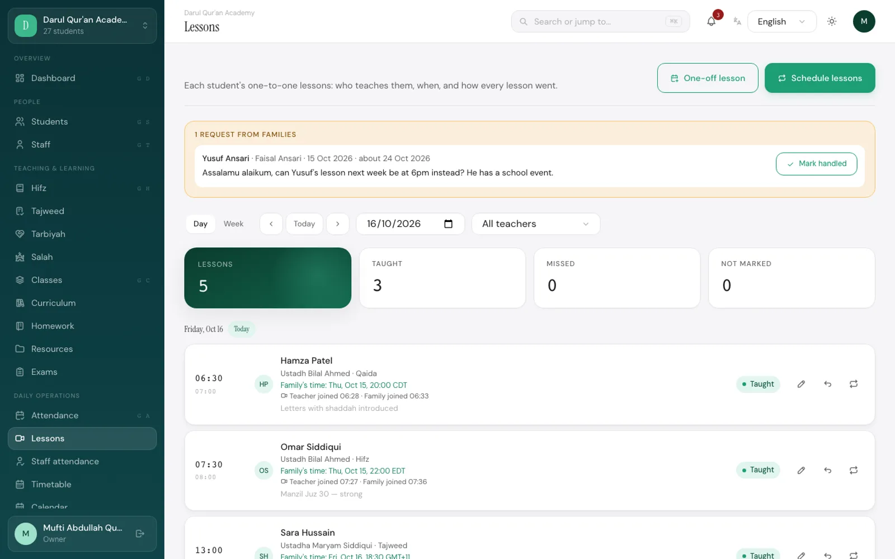Click "Manzil Juz 30 — strong" note
Screen dimensions: 895x559
321,494
